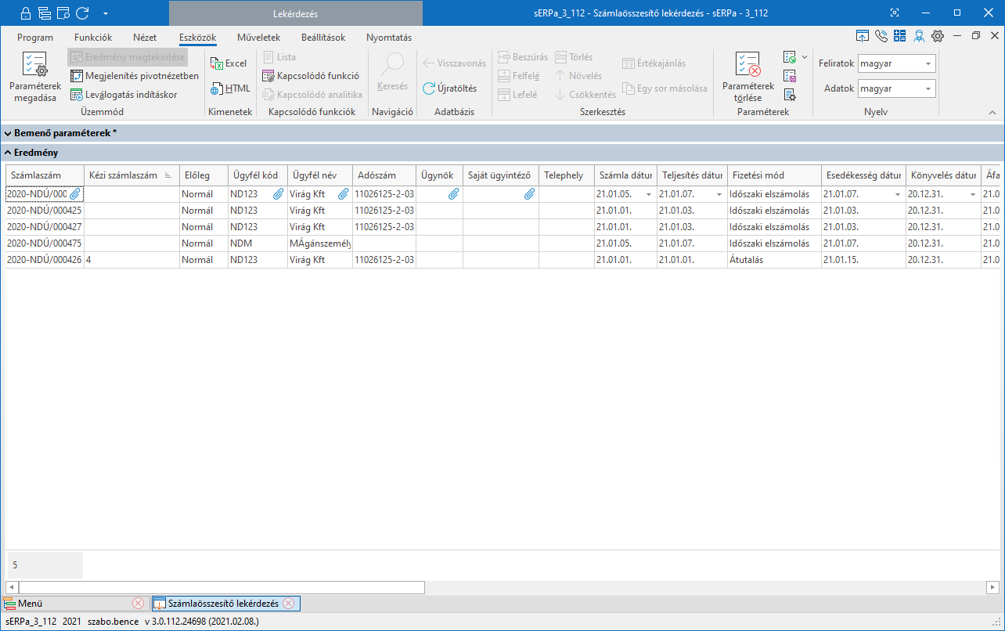Screen dimensions: 1005x631
Task: Toggle Megjelenítés pivotnézetben mode
Action: [134, 76]
